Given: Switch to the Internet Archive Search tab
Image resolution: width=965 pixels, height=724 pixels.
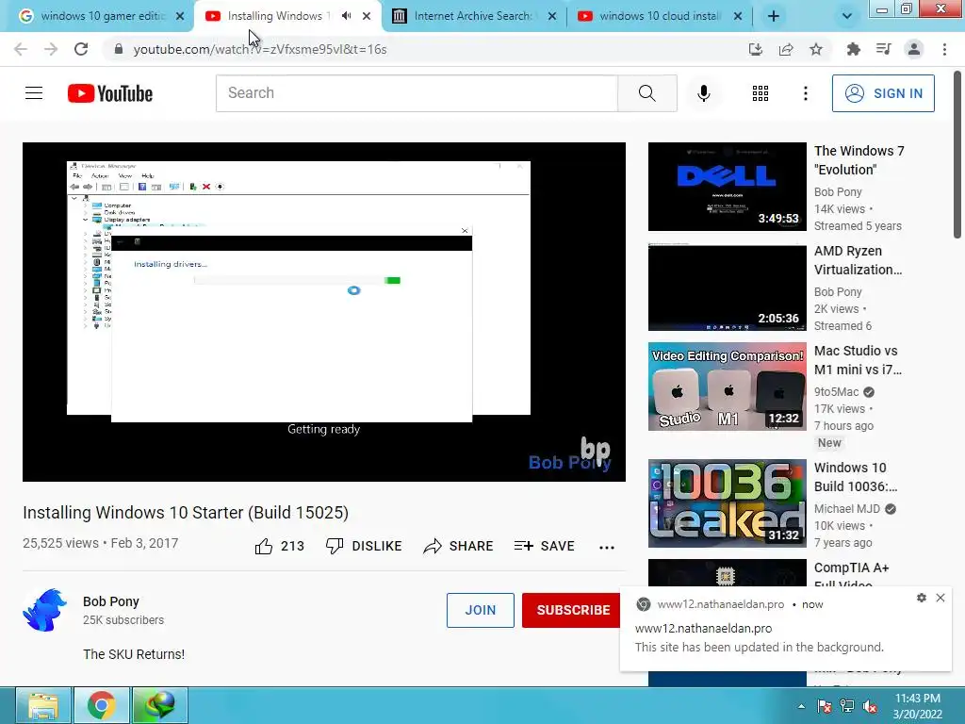Looking at the screenshot, I should (x=472, y=16).
